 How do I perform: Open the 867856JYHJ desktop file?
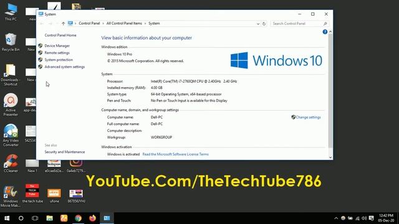(76, 195)
